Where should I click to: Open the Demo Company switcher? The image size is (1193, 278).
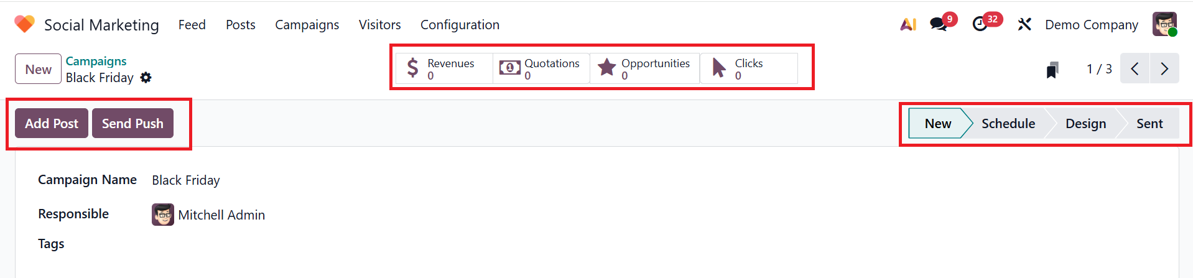1091,25
